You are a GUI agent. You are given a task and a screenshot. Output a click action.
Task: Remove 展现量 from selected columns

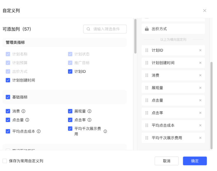tap(200, 88)
